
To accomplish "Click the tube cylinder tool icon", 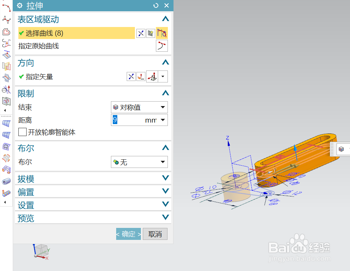I will [x=6, y=181].
